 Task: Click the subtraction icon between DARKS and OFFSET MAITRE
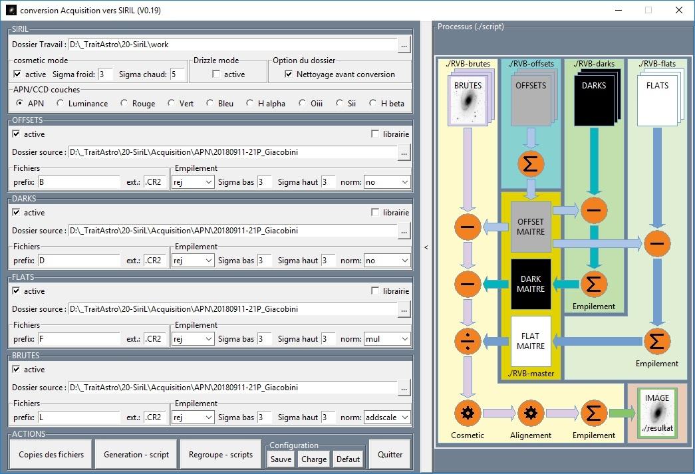coord(594,210)
